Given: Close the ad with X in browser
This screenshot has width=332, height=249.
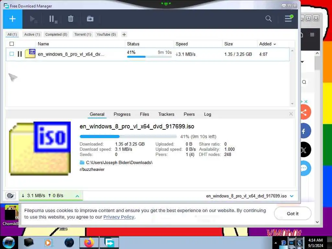Looking at the screenshot, I should 306,101.
